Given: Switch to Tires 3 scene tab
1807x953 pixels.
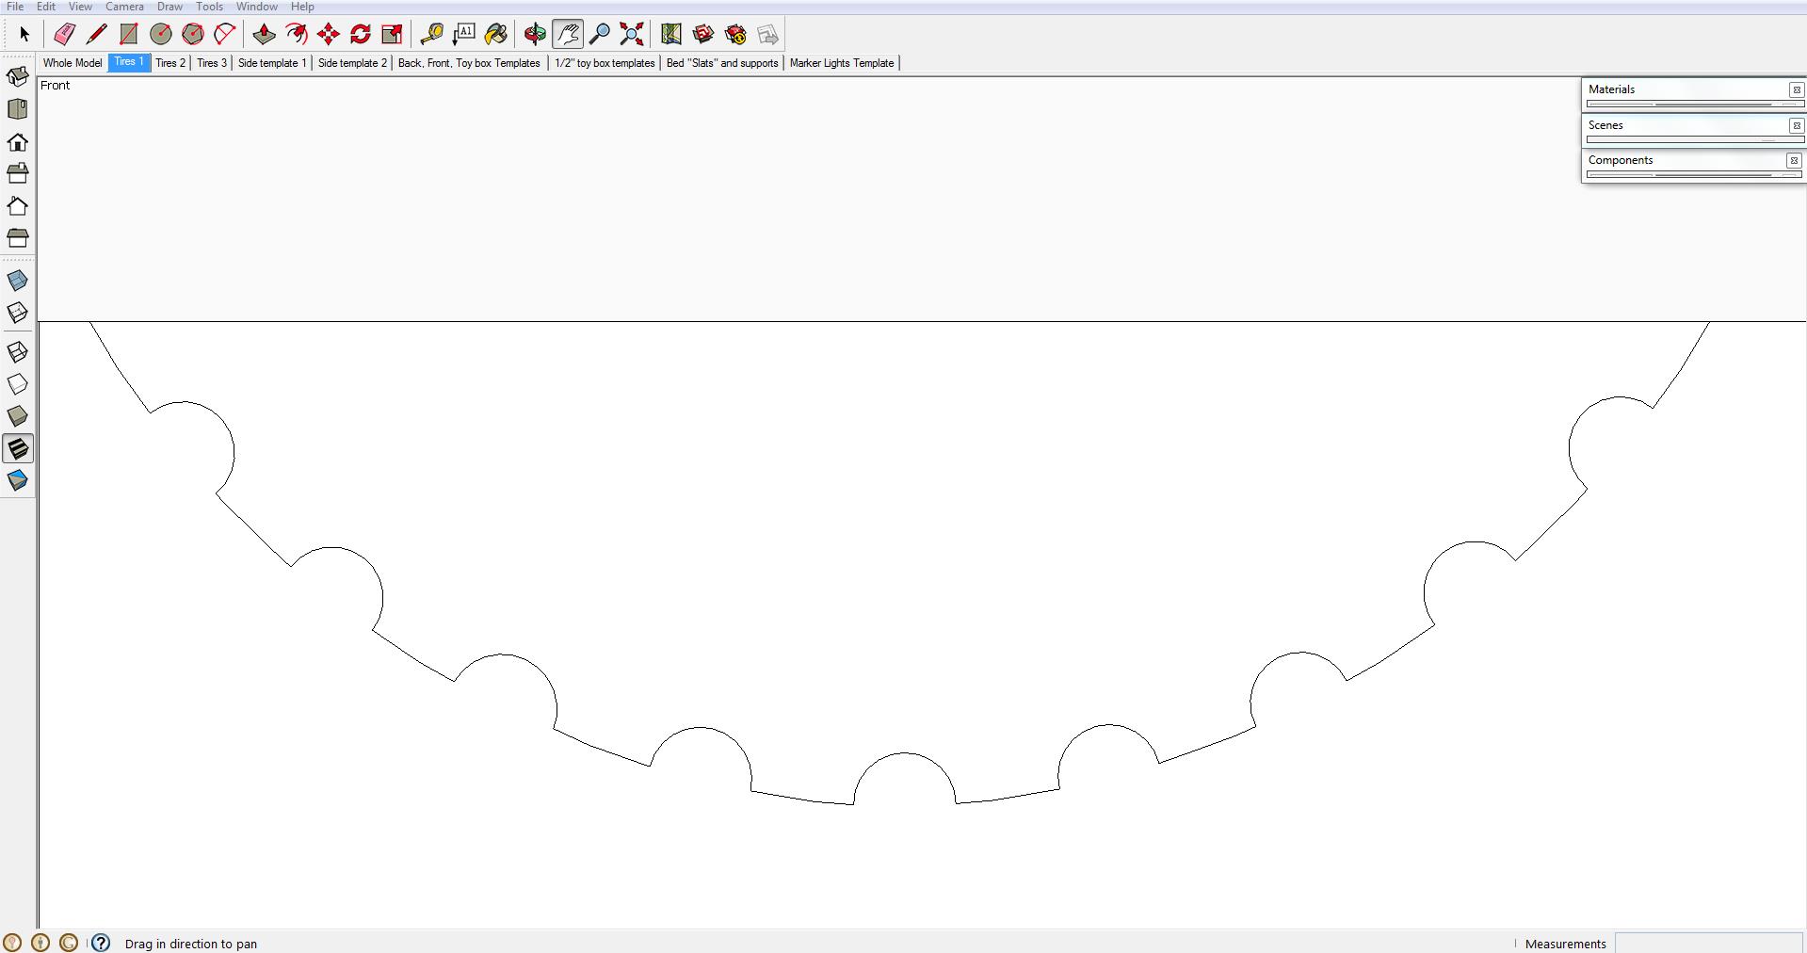Looking at the screenshot, I should point(212,63).
